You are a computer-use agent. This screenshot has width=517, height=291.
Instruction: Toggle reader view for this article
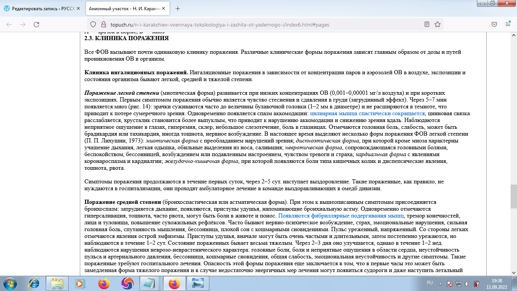[427, 23]
